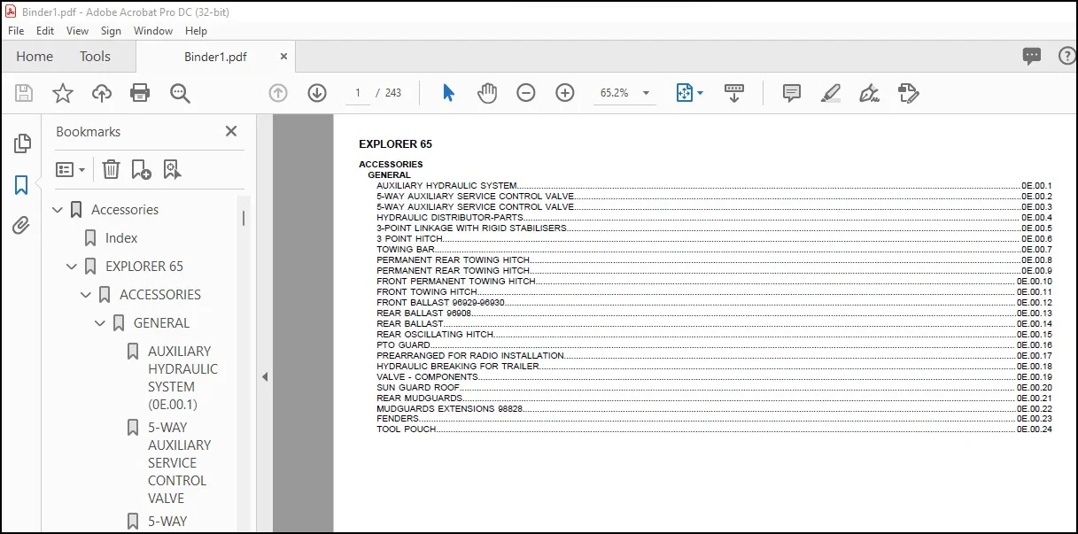The height and width of the screenshot is (534, 1078).
Task: Print the document using printer icon
Action: click(140, 93)
